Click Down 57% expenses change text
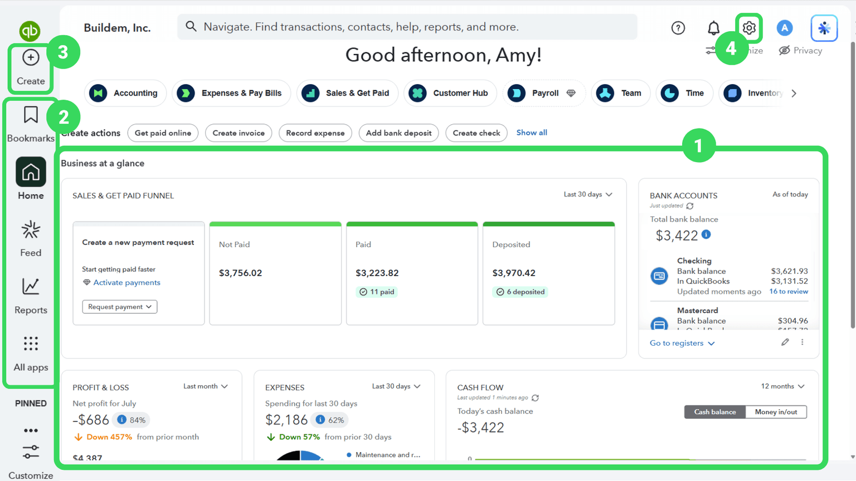Image resolution: width=856 pixels, height=481 pixels. [299, 437]
